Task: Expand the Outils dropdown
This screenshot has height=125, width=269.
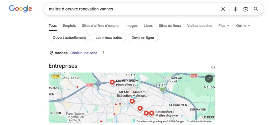Action: (243, 26)
